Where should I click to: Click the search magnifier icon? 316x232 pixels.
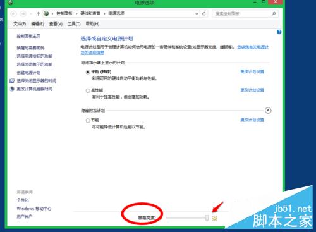[x=274, y=14]
